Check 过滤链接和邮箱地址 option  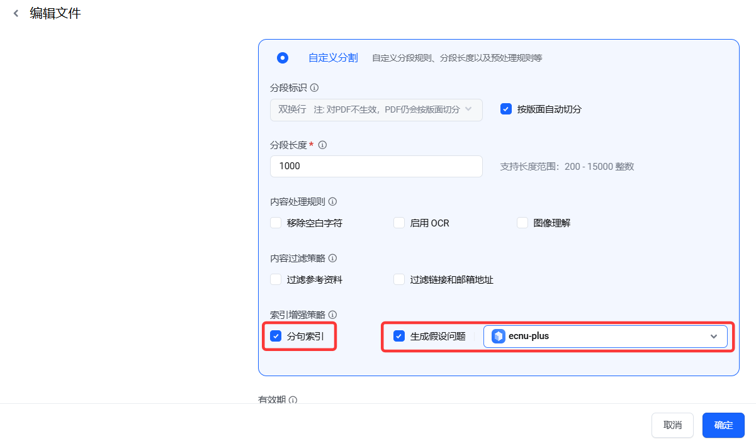point(399,279)
